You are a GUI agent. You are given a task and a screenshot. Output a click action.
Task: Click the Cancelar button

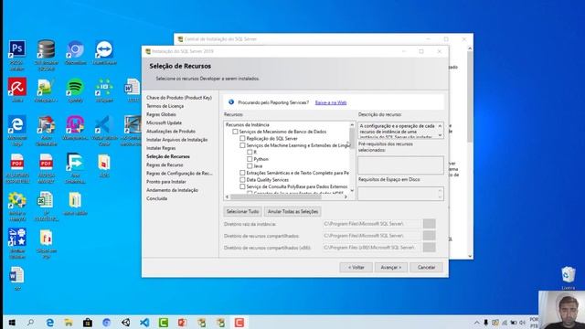click(426, 268)
